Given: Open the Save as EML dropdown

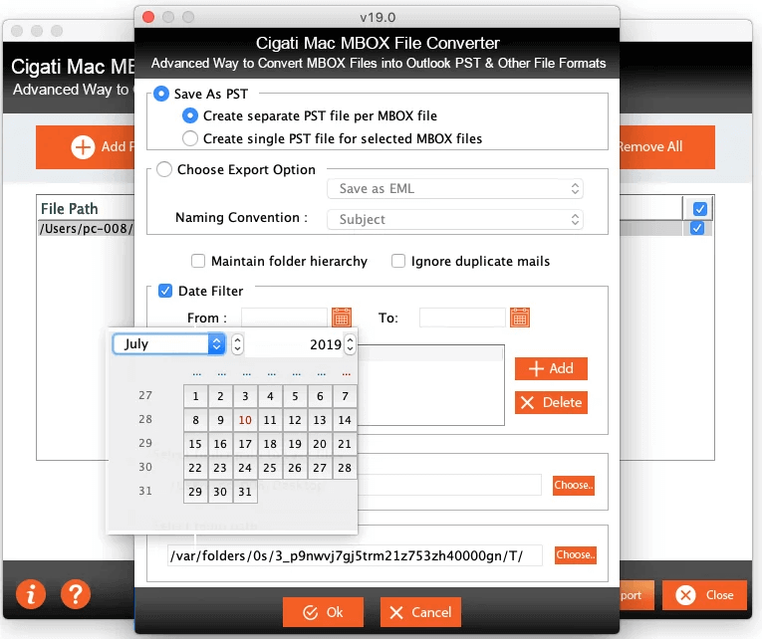Looking at the screenshot, I should click(455, 188).
